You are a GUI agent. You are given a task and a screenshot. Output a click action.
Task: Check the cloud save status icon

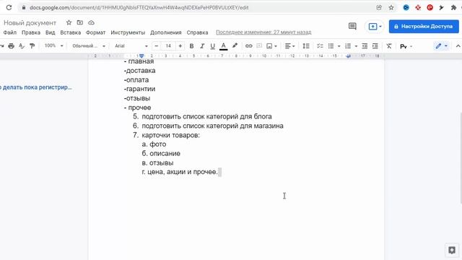(x=92, y=22)
